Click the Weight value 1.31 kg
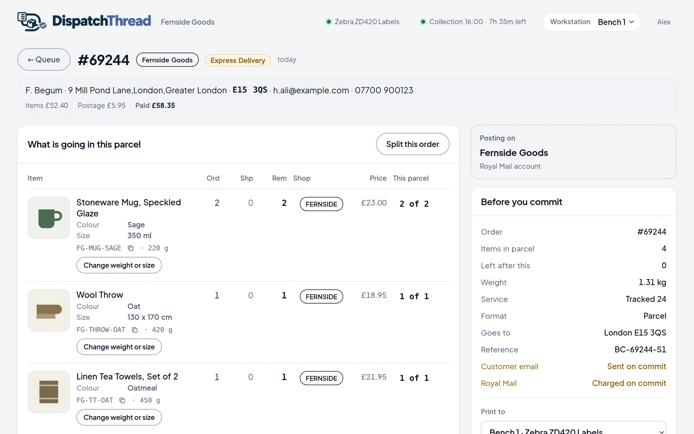694x434 pixels. click(652, 282)
